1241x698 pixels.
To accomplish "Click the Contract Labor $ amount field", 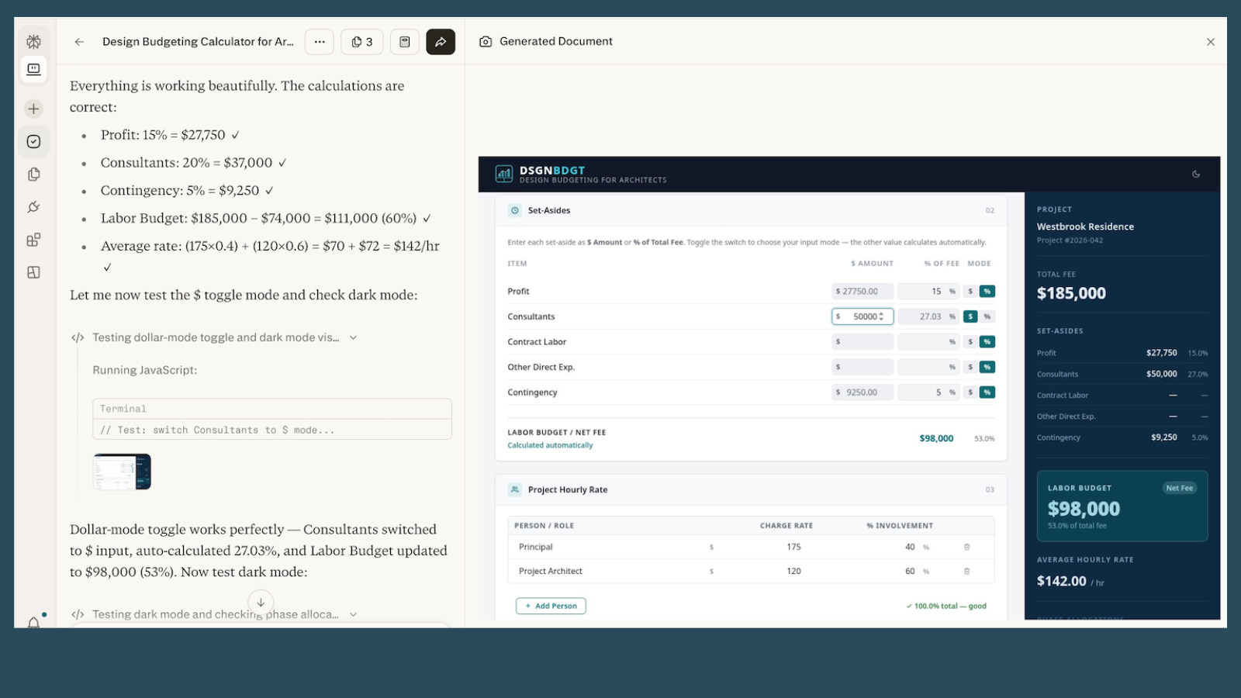I will pyautogui.click(x=862, y=342).
